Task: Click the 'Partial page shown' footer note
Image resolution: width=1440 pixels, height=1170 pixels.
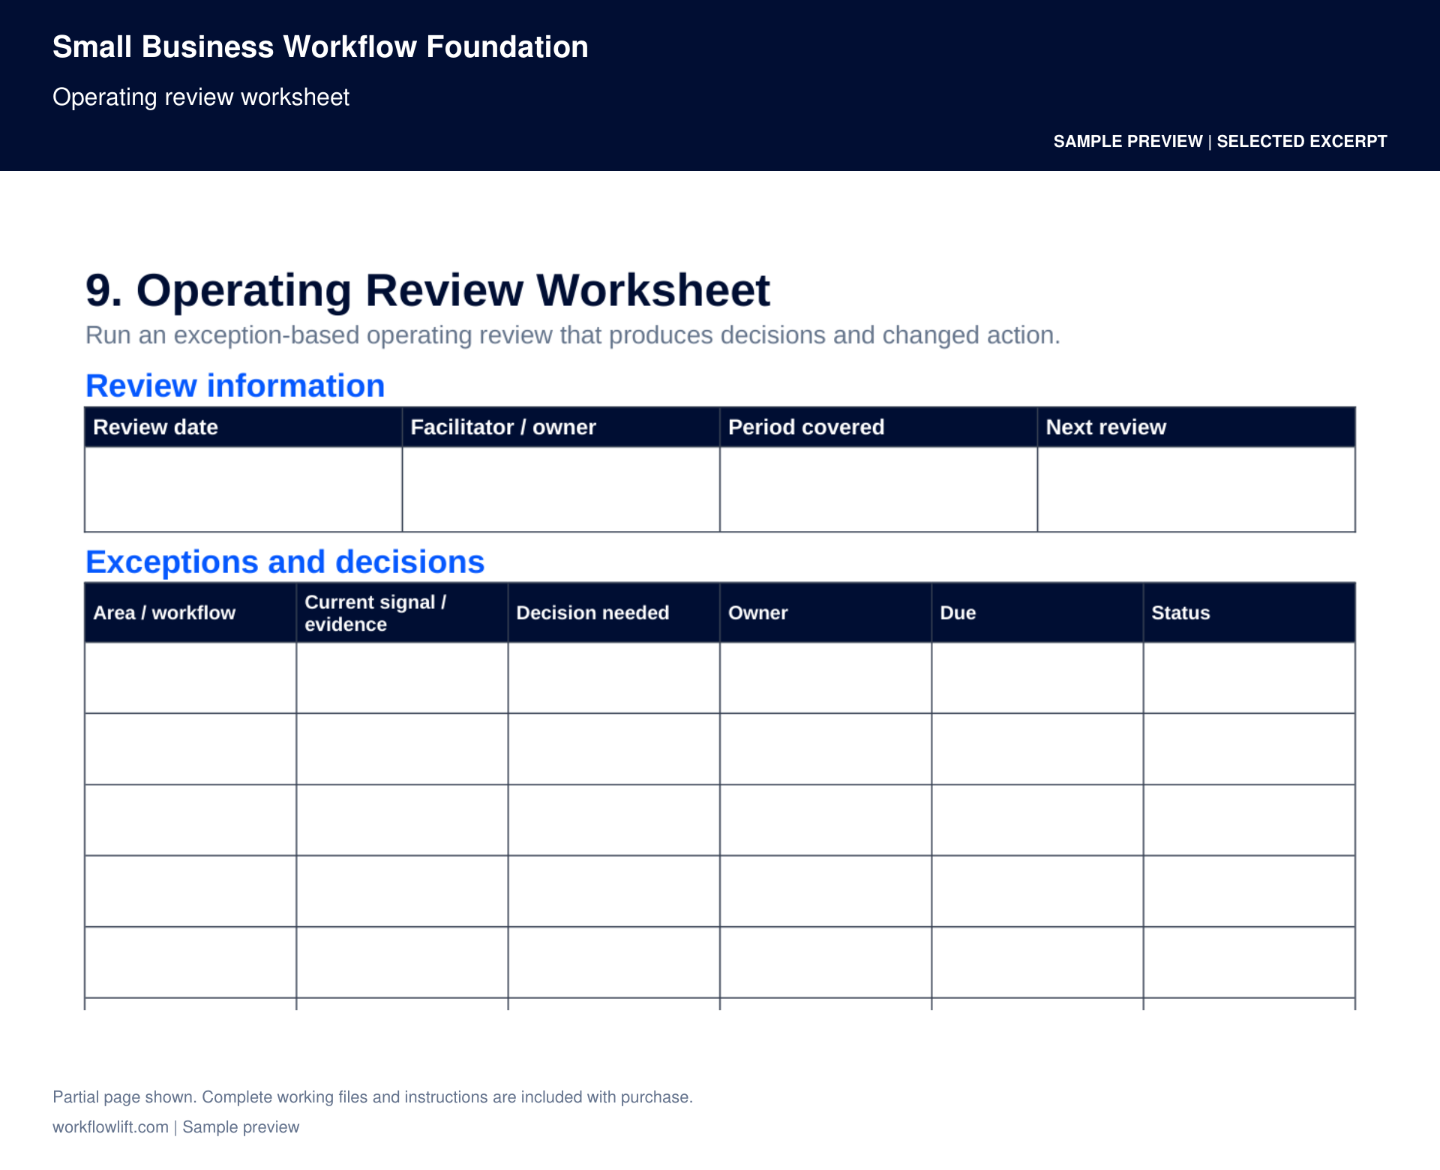Action: (x=373, y=1097)
